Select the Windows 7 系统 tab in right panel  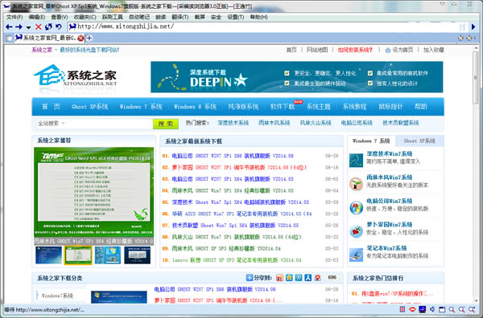coord(371,141)
